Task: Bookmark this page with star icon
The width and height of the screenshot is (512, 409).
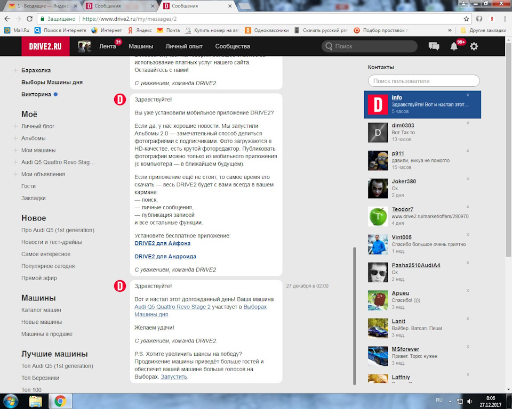Action: tap(466, 19)
